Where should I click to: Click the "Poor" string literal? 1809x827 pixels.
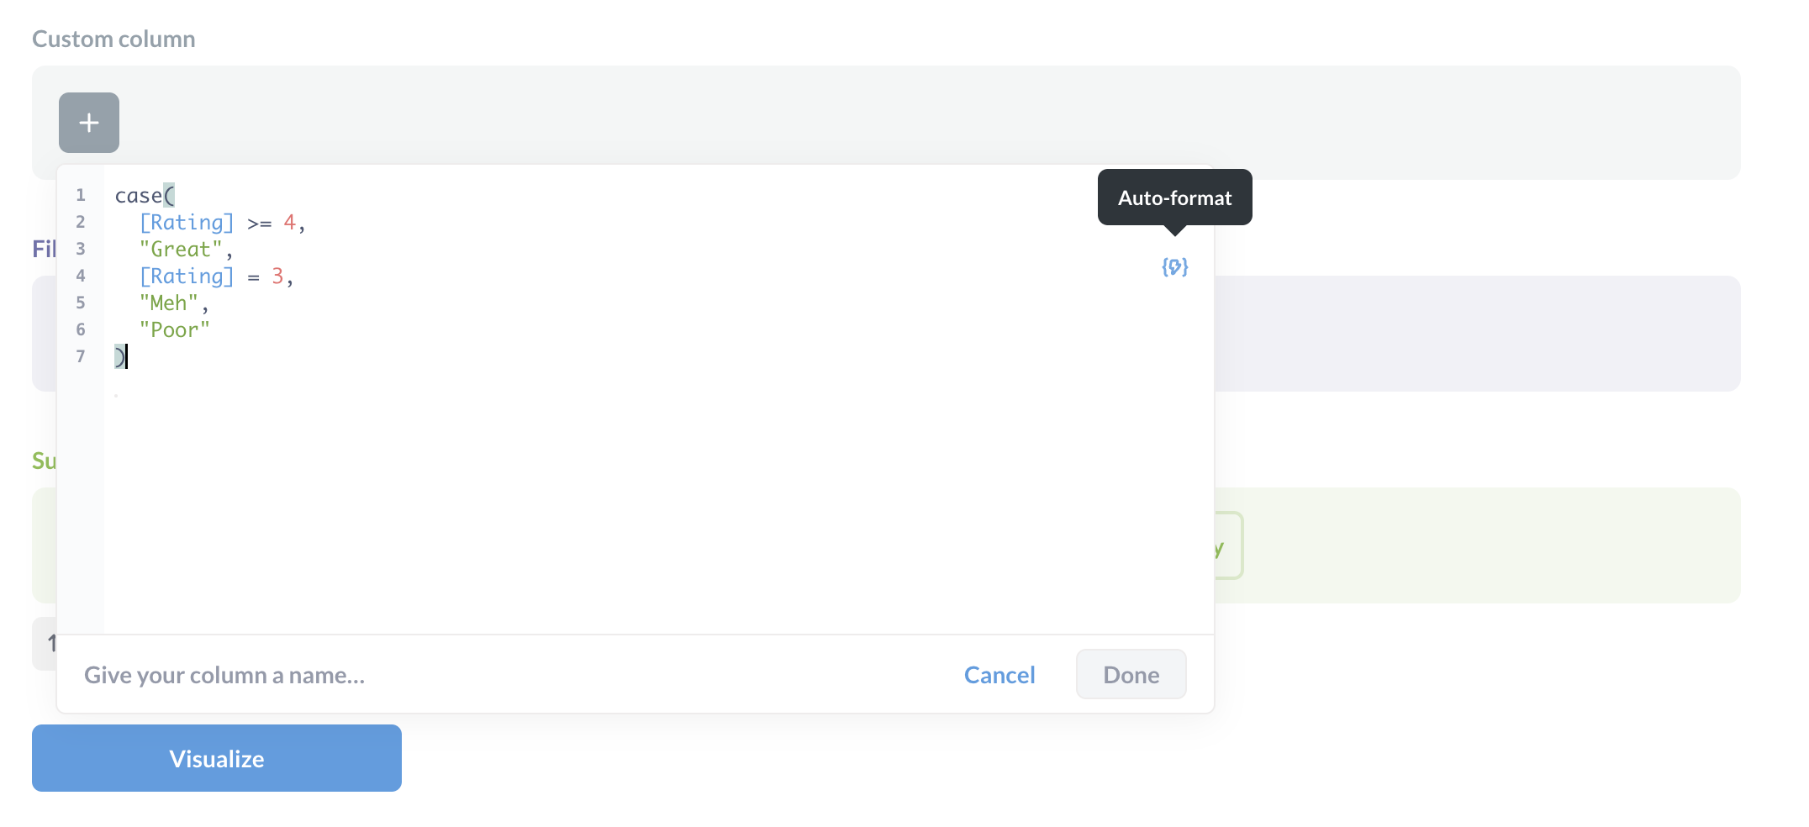click(x=175, y=330)
